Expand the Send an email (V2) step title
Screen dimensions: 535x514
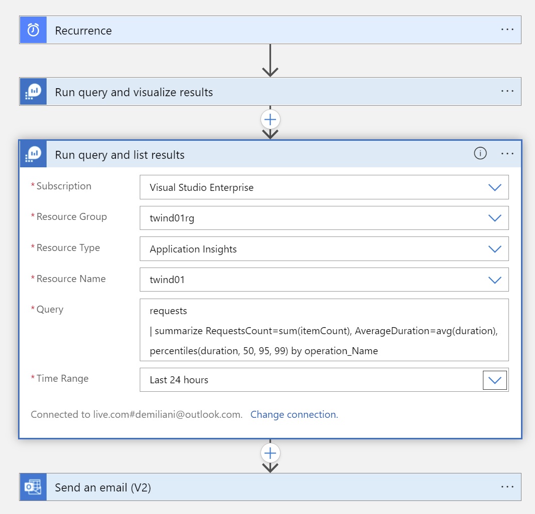point(103,487)
